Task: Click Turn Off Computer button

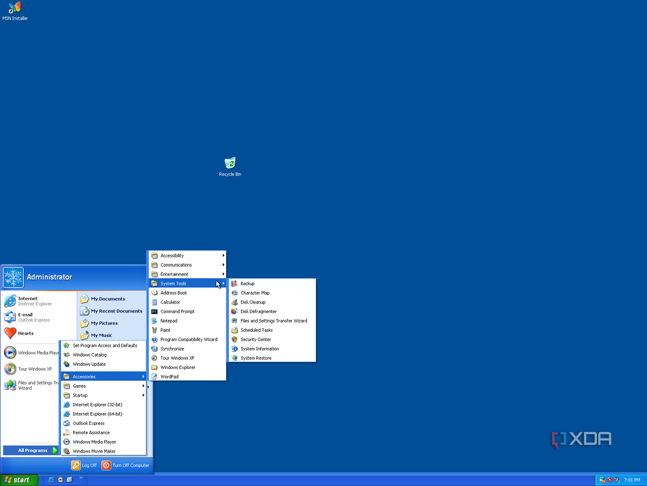Action: (125, 465)
